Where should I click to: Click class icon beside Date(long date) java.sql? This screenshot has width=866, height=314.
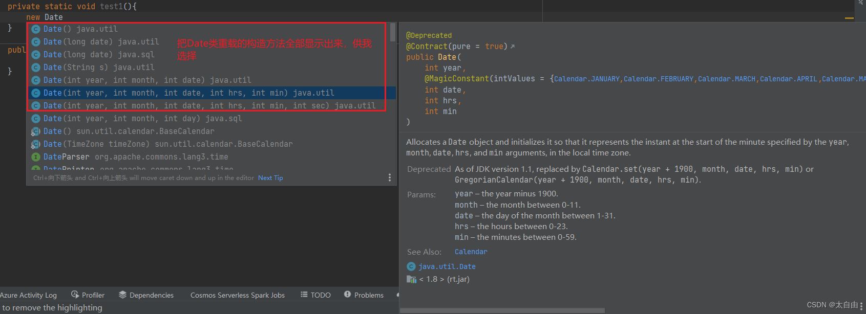pyautogui.click(x=36, y=55)
